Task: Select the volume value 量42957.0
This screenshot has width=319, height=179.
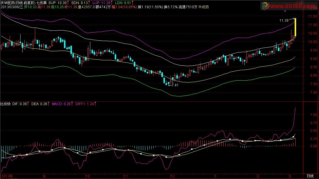Action: pos(86,7)
